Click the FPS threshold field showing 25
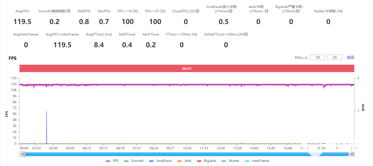 [x=335, y=57]
